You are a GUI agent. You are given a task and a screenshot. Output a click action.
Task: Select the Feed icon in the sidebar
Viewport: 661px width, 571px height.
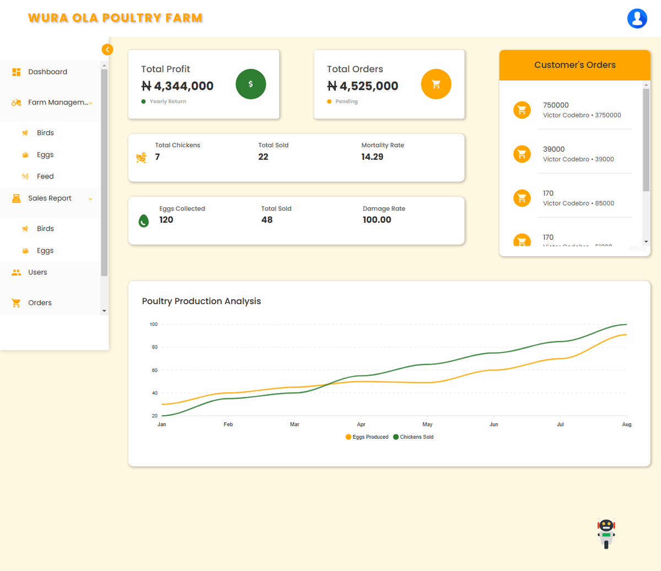tap(24, 176)
